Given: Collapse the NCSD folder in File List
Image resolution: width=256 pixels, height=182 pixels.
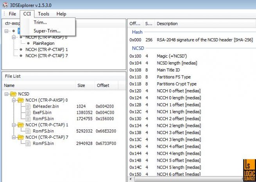Looking at the screenshot, I should pyautogui.click(x=7, y=94).
